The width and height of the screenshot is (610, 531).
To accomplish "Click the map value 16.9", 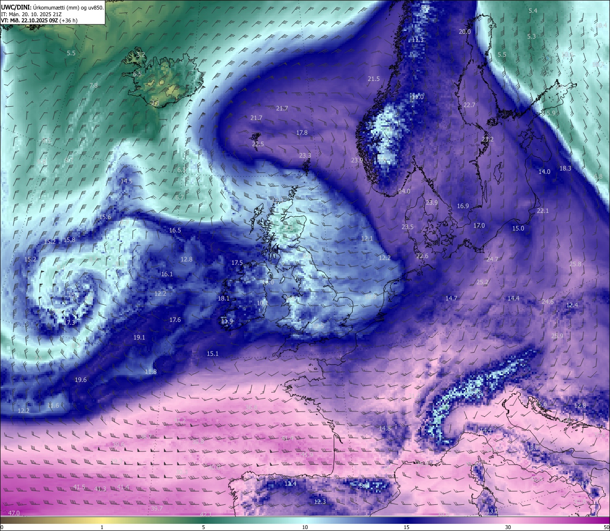I will tap(463, 206).
